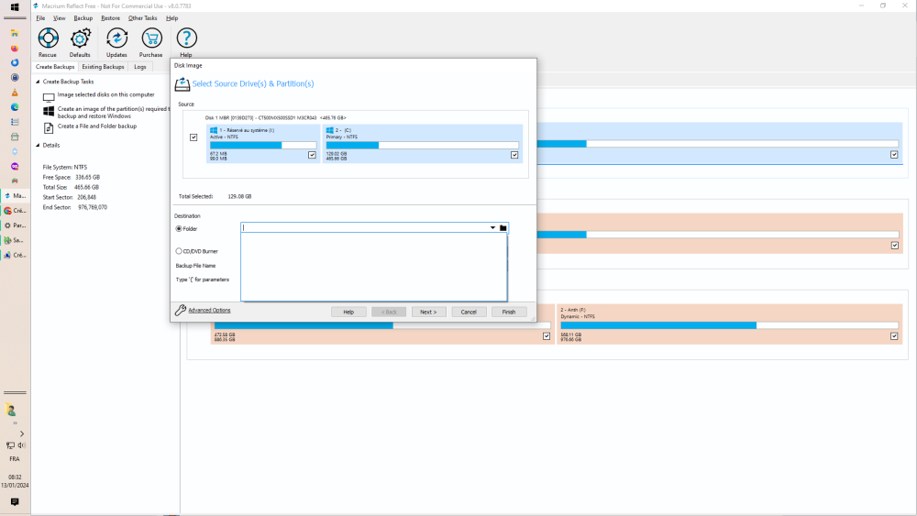Screen dimensions: 917x516
Task: Launch VLC media player from taskbar
Action: point(15,93)
